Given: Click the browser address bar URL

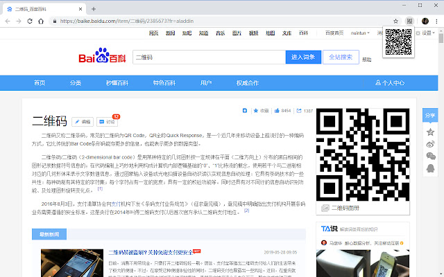Looking at the screenshot, I should [127, 21].
